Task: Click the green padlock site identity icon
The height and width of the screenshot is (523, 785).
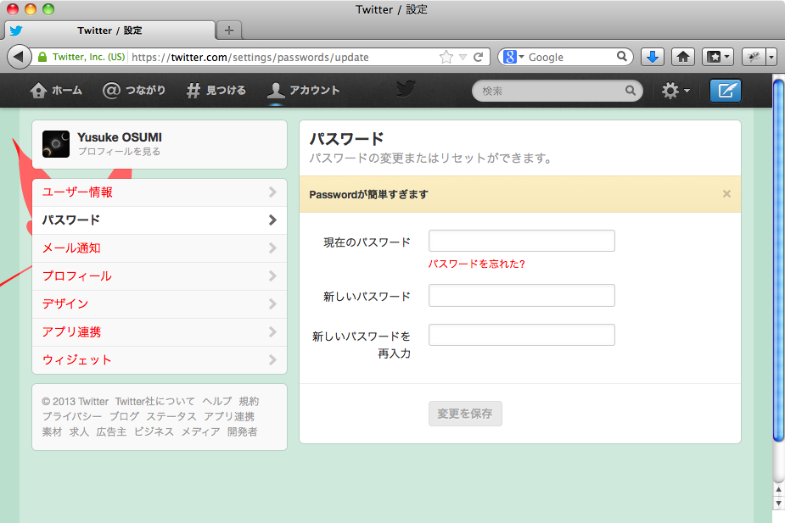Action: pos(42,57)
